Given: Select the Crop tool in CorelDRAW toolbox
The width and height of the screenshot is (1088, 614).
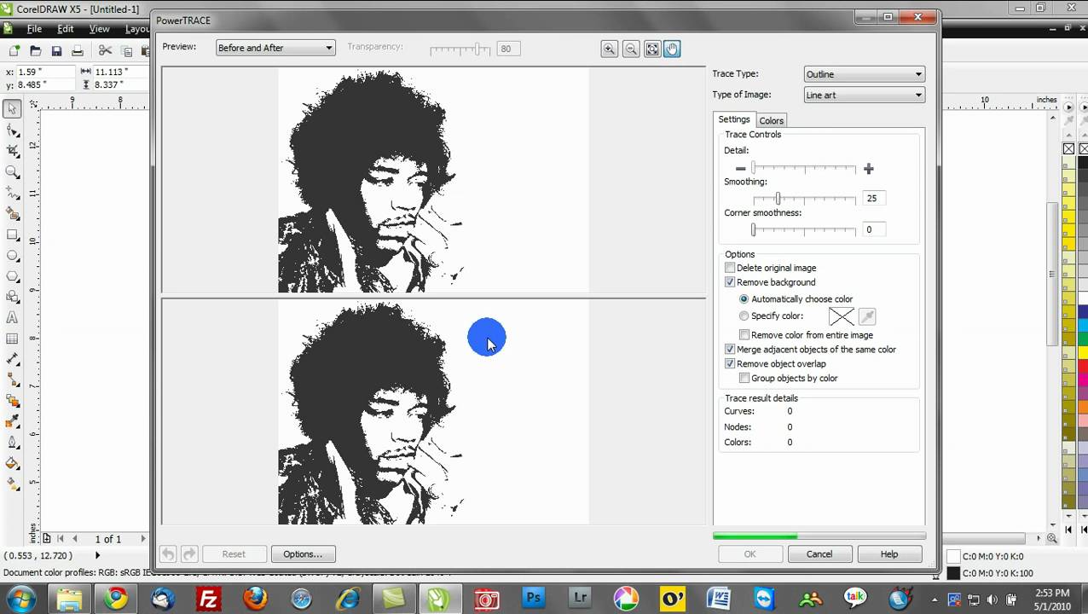Looking at the screenshot, I should pos(12,151).
